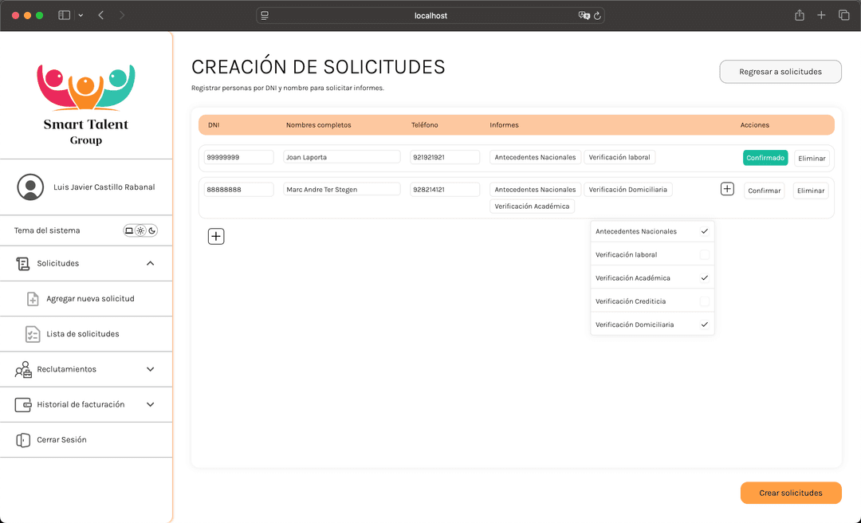Click the Teléfono field showing 921921921
This screenshot has height=523, width=861.
pos(444,157)
